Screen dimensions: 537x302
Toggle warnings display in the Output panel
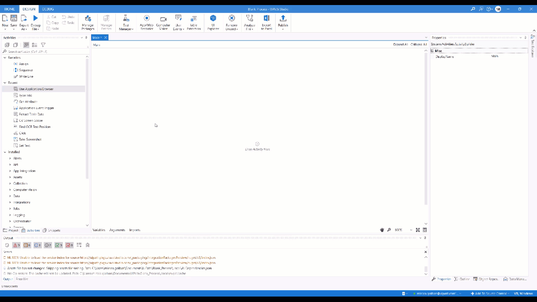click(27, 245)
